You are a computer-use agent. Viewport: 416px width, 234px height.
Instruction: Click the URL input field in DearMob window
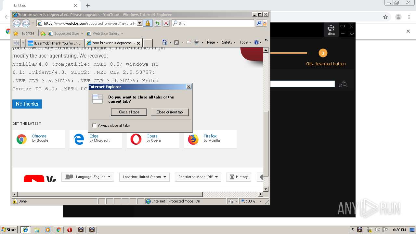point(303,84)
